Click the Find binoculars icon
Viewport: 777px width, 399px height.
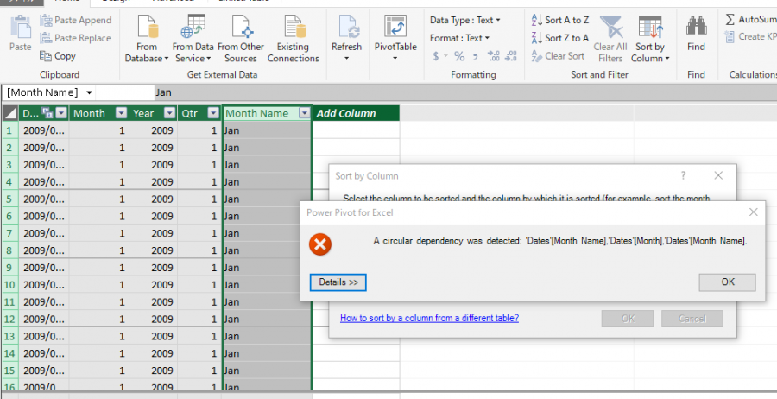(696, 26)
